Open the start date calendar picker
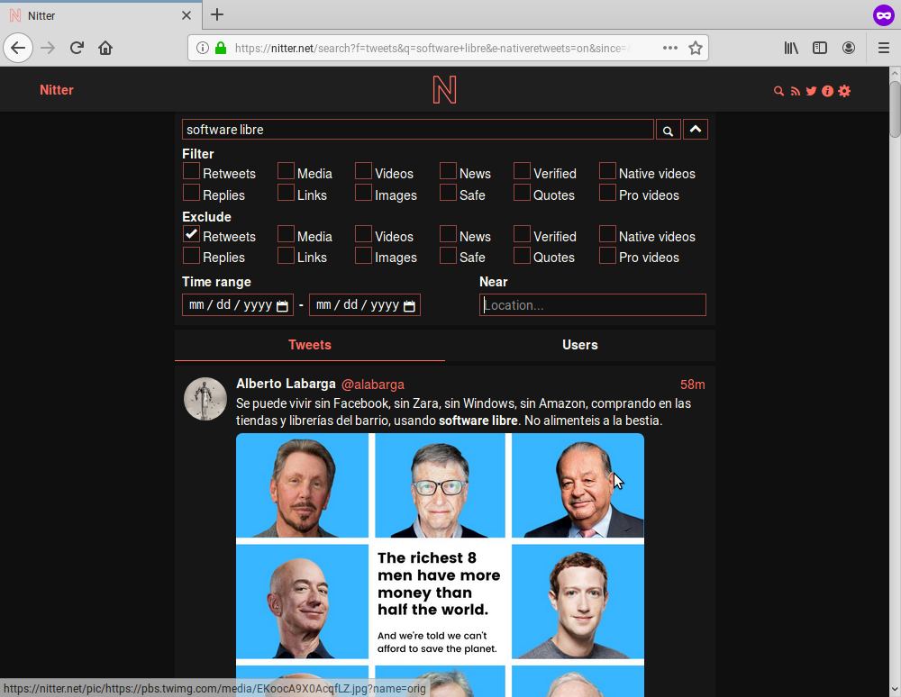This screenshot has height=697, width=901. coord(282,306)
